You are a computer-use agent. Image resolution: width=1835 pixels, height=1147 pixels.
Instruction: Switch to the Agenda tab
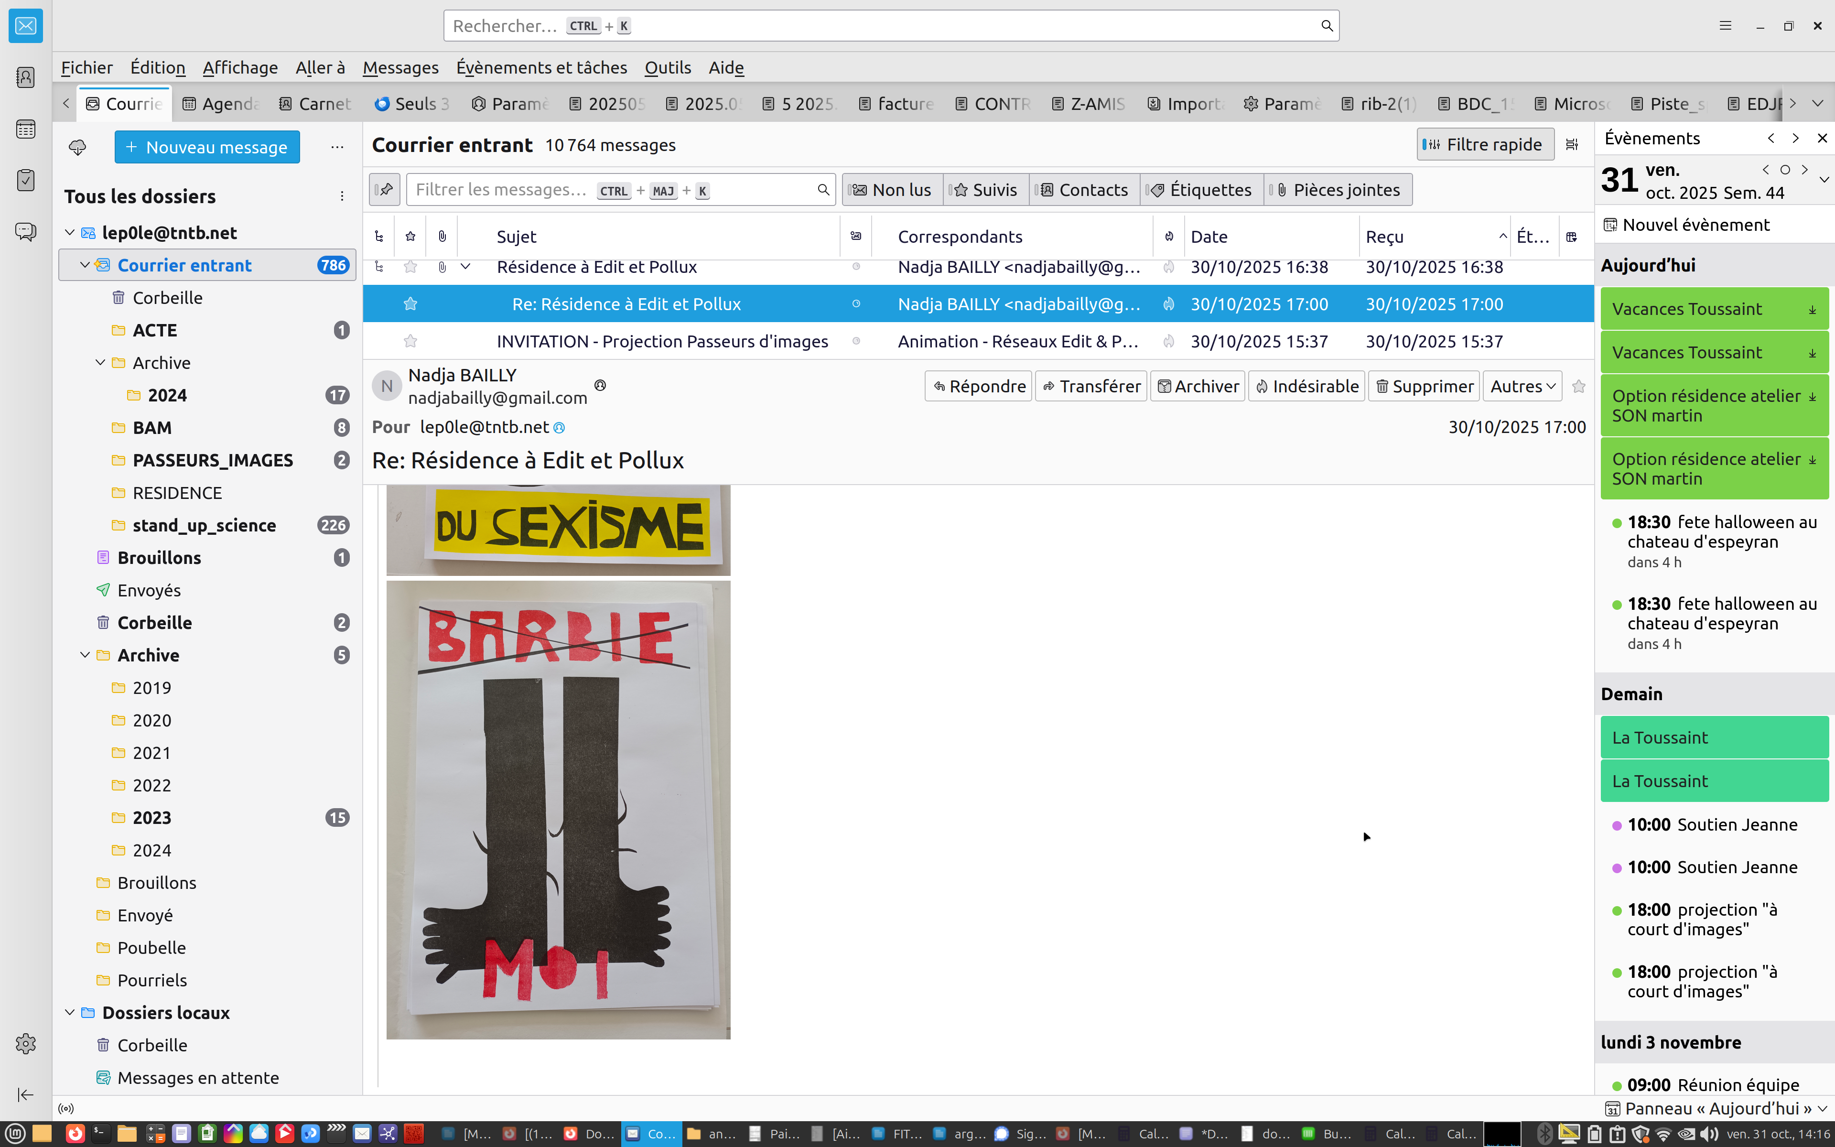point(221,104)
